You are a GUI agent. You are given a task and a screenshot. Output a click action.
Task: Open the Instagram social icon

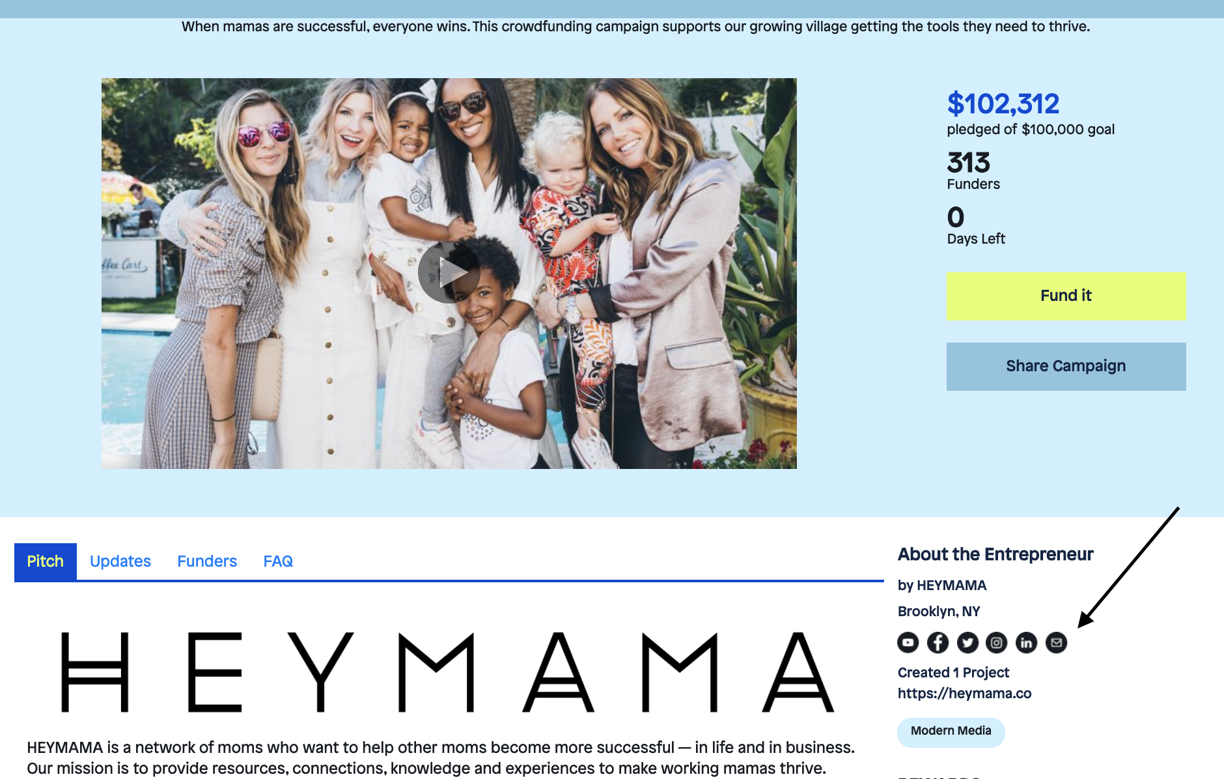point(997,643)
